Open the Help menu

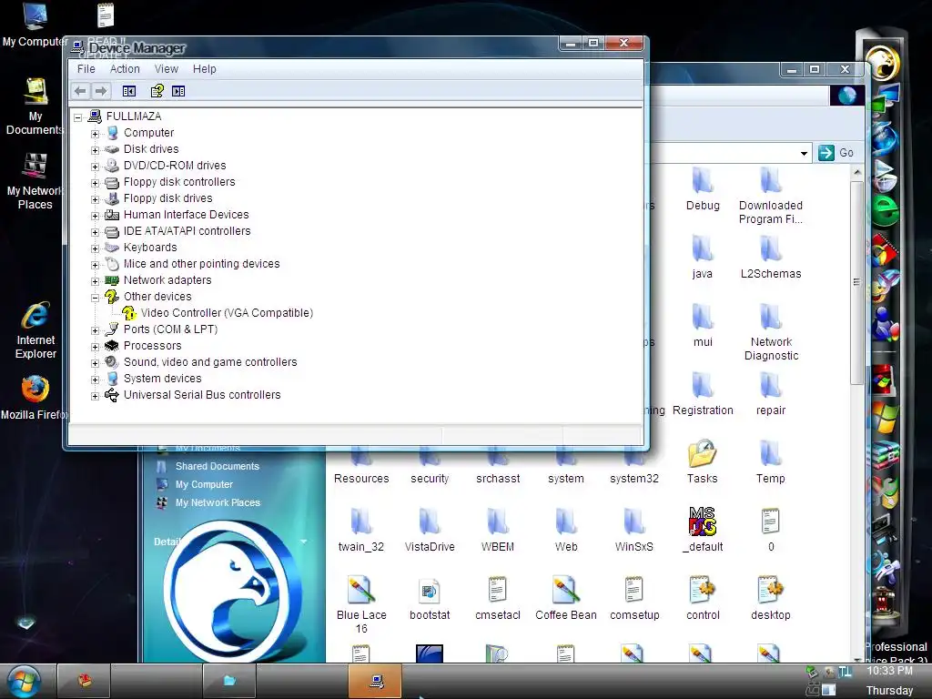pos(205,69)
